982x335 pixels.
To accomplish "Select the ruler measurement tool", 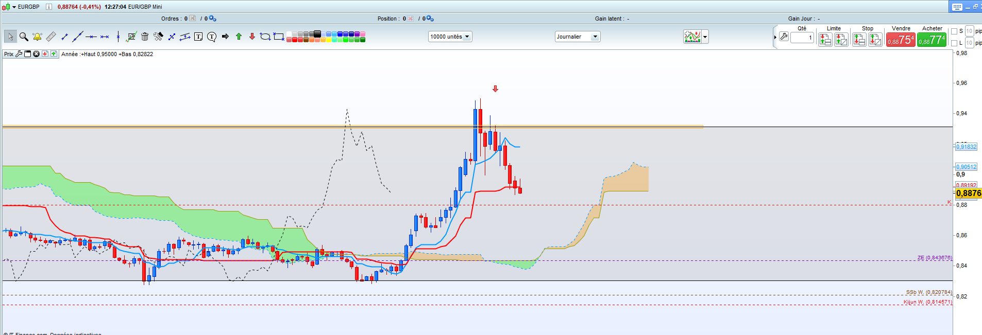I will pos(50,37).
